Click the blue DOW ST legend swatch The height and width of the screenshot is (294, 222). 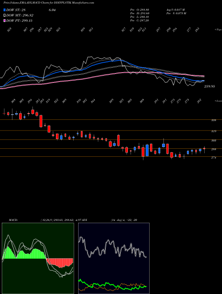[x=4, y=10]
